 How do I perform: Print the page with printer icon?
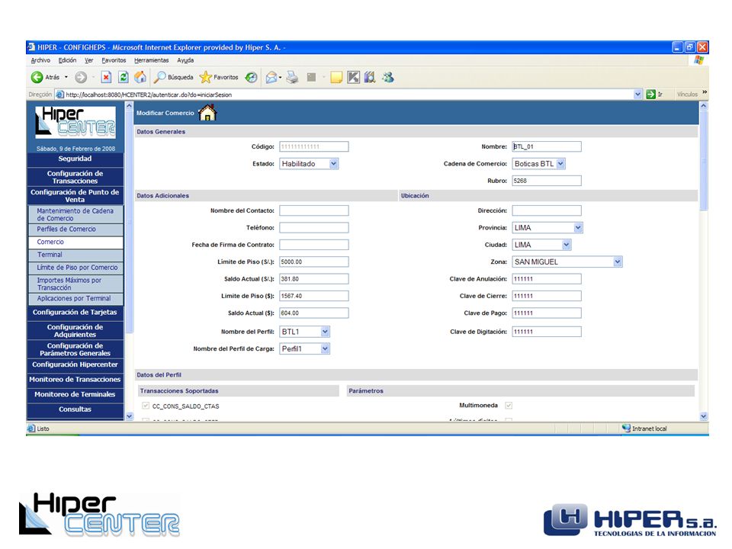click(292, 77)
